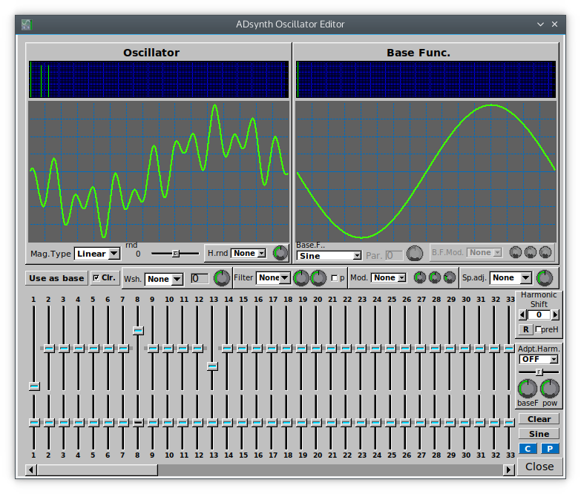Click the harmonics scrollbar left arrow
This screenshot has width=581, height=494.
(31, 470)
